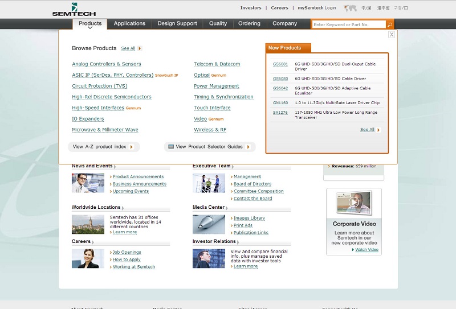The height and width of the screenshot is (309, 456).
Task: Open the Investors link
Action: tap(251, 8)
